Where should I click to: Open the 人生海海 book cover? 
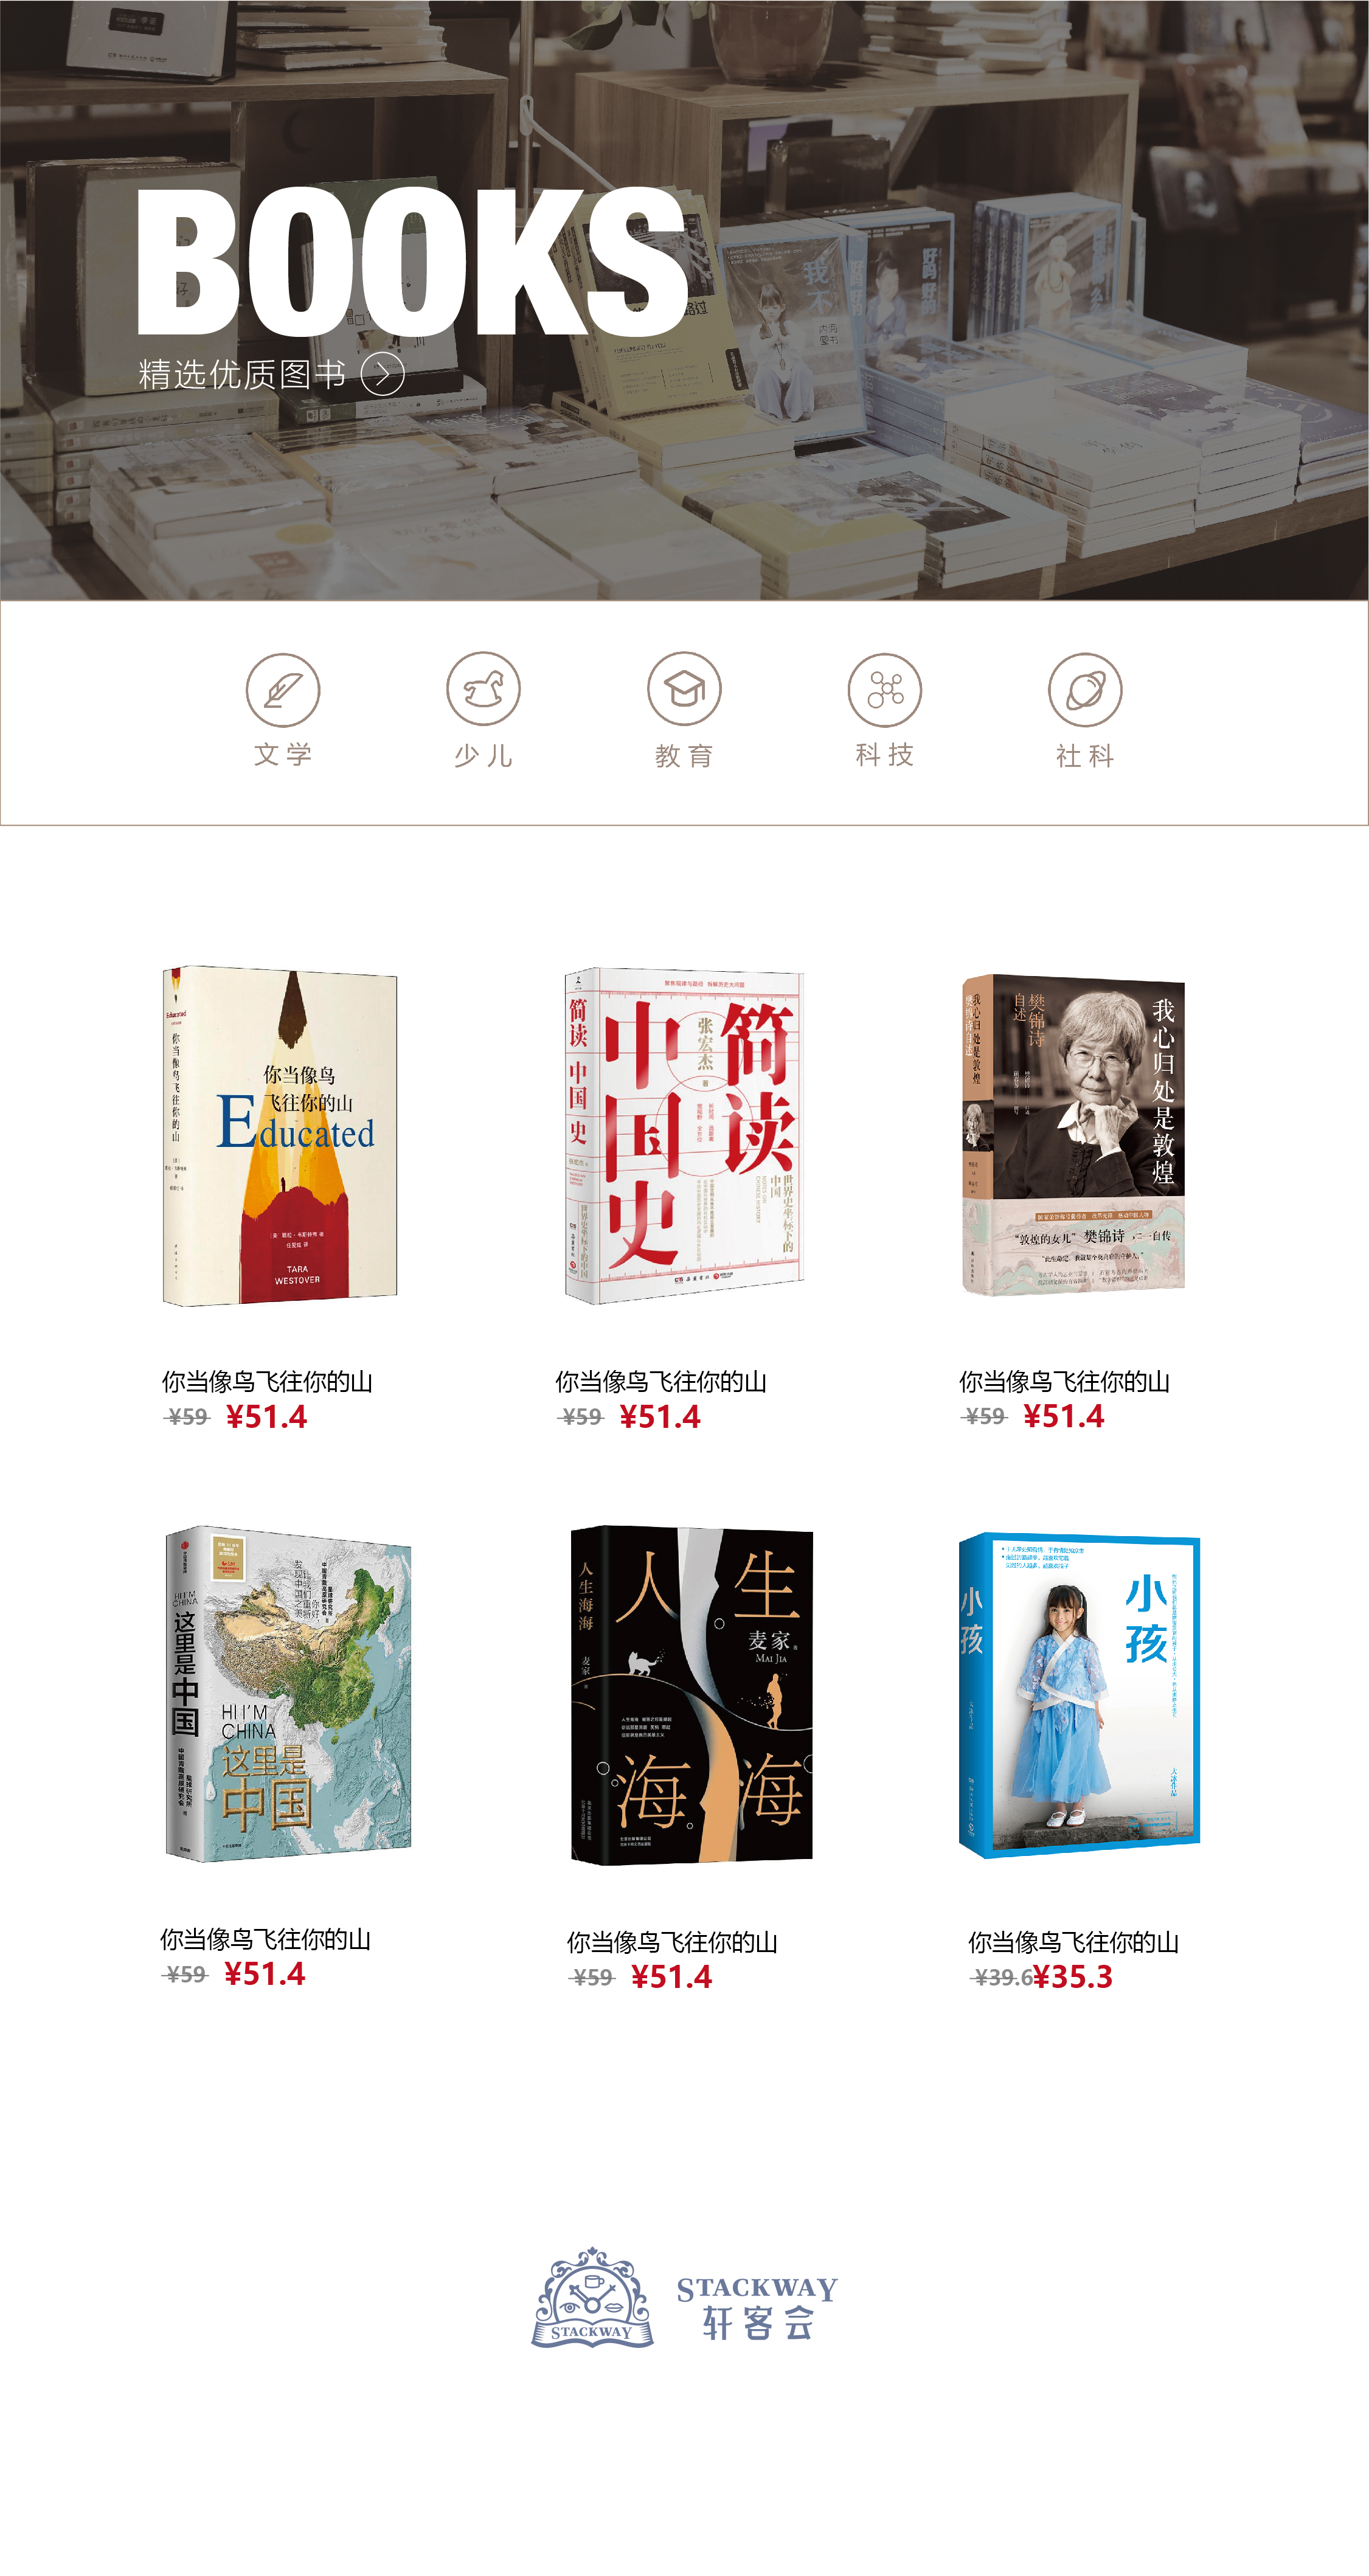691,1695
